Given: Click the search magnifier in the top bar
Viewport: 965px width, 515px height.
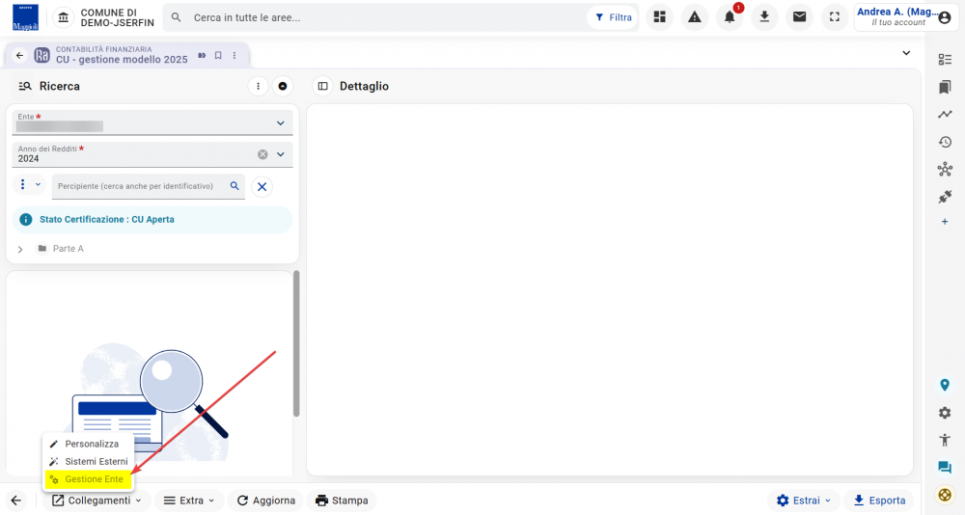Looking at the screenshot, I should click(x=177, y=18).
